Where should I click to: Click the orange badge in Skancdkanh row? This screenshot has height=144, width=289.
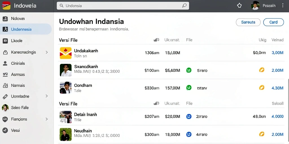tap(262, 70)
